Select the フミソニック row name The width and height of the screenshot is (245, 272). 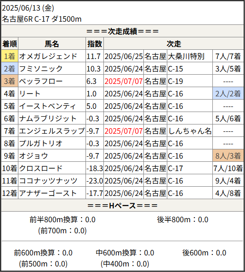[x=41, y=69]
